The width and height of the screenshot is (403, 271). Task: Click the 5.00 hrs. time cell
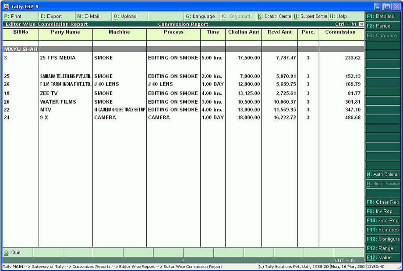point(212,58)
